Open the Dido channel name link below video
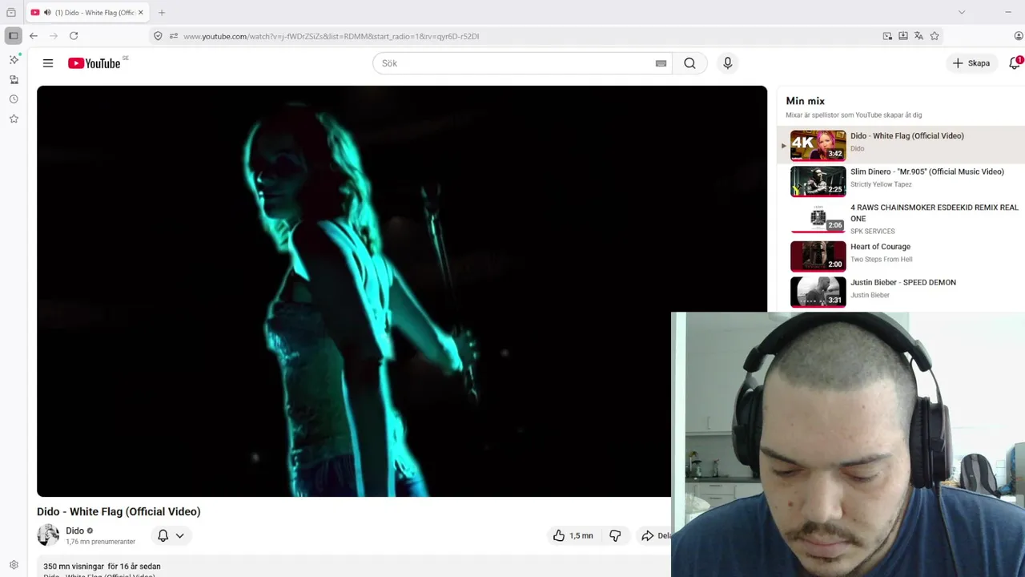 click(x=74, y=531)
